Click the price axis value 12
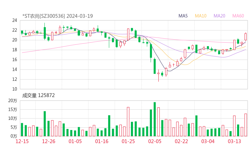 coord(15,79)
